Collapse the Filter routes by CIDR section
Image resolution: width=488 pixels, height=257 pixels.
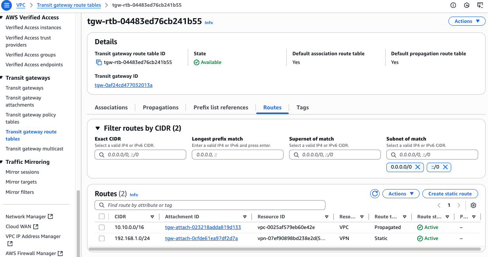click(x=98, y=128)
